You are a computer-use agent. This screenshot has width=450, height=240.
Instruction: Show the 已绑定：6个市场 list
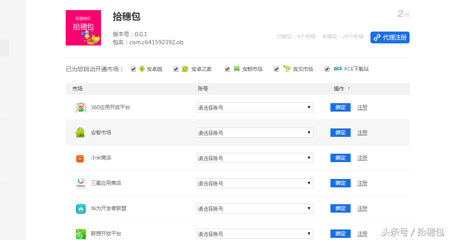point(296,37)
